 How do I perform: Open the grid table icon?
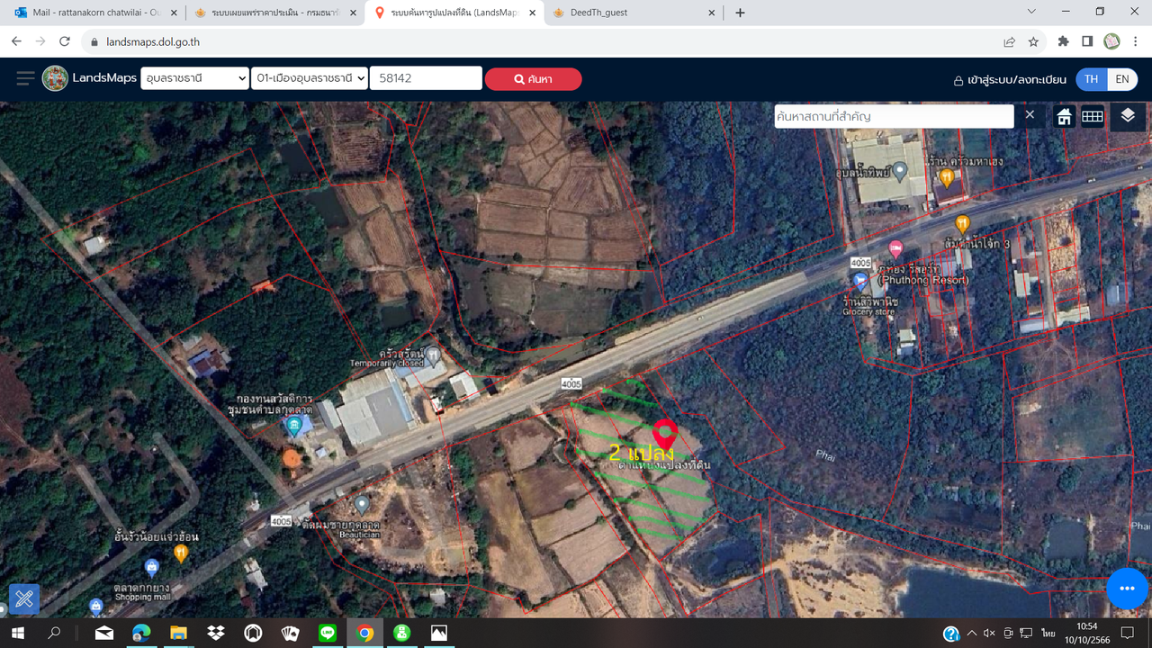(1092, 117)
